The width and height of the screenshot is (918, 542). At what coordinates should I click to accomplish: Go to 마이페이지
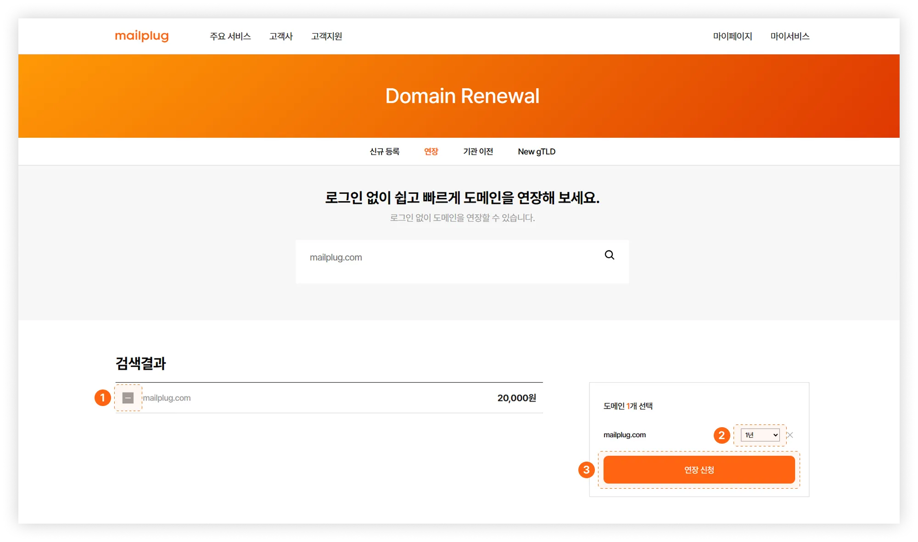pyautogui.click(x=732, y=36)
